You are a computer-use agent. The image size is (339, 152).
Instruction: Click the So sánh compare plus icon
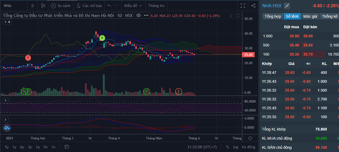(53, 6)
